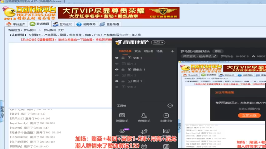
Task: Open the 房管助手 tool
Action: coord(144,118)
